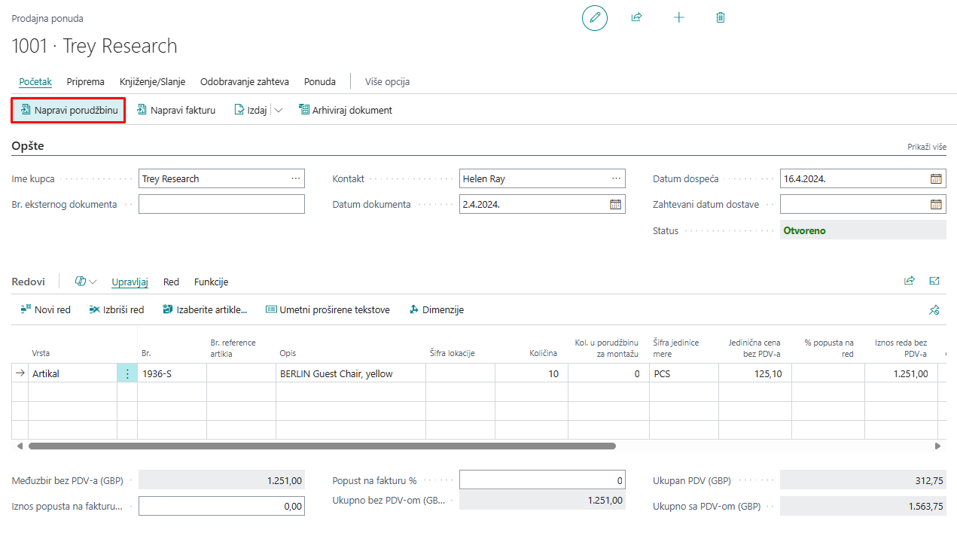957x533 pixels.
Task: Click the pin icon in Redovi toolbar
Action: click(934, 310)
